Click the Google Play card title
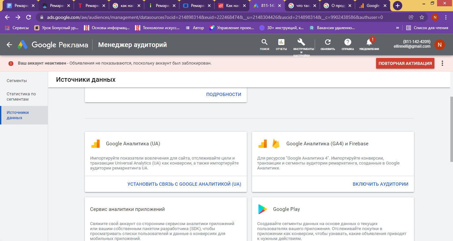 (x=287, y=209)
